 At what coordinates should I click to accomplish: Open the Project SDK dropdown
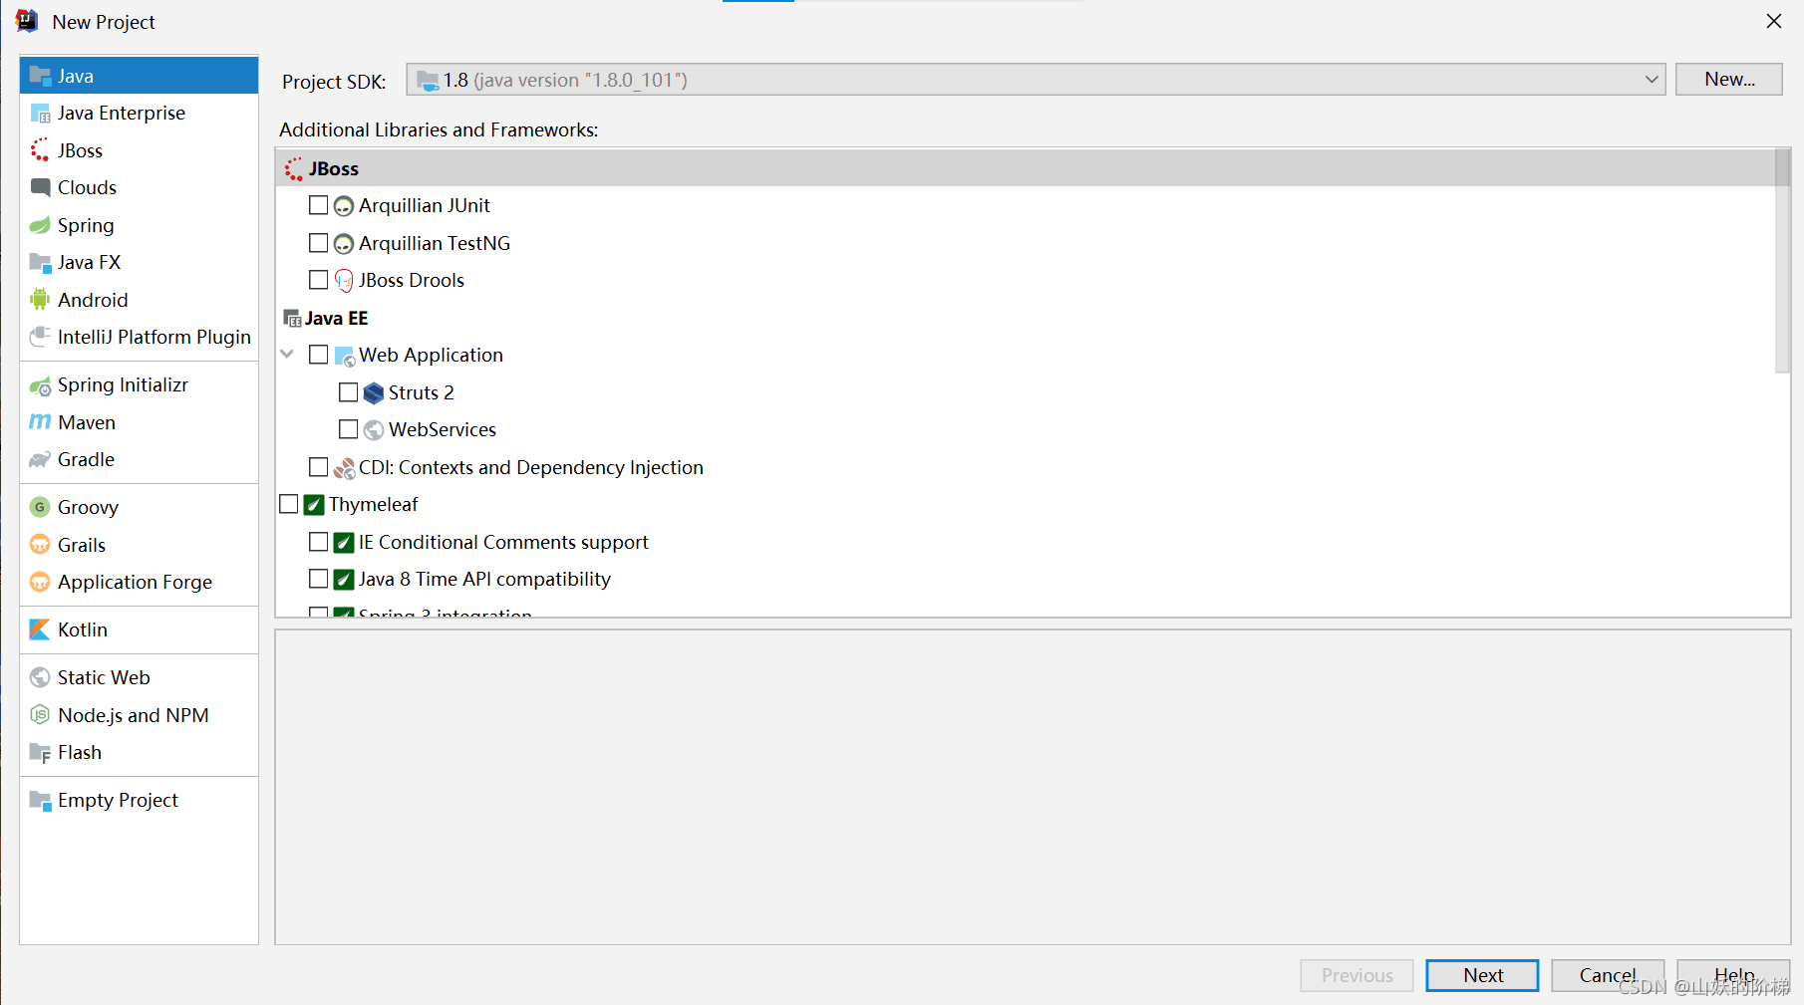tap(1036, 80)
